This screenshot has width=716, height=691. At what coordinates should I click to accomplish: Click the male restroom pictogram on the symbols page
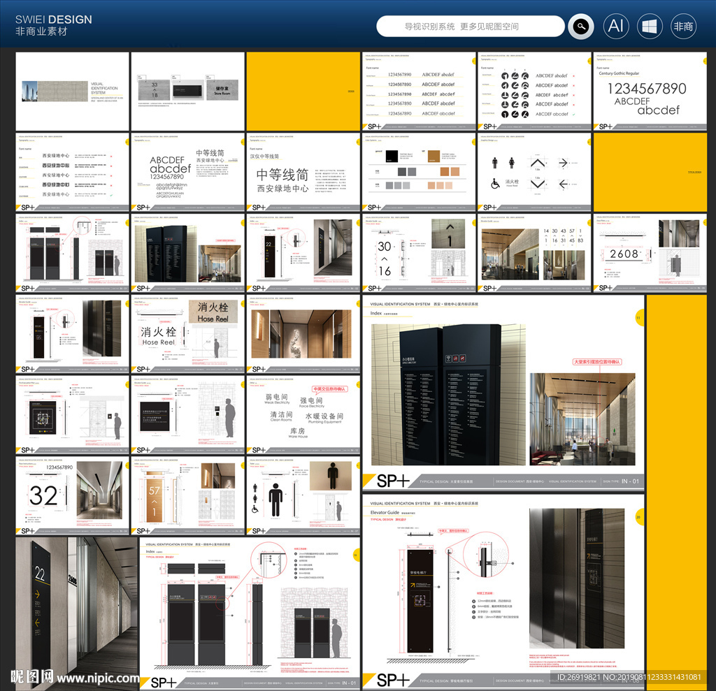(494, 163)
